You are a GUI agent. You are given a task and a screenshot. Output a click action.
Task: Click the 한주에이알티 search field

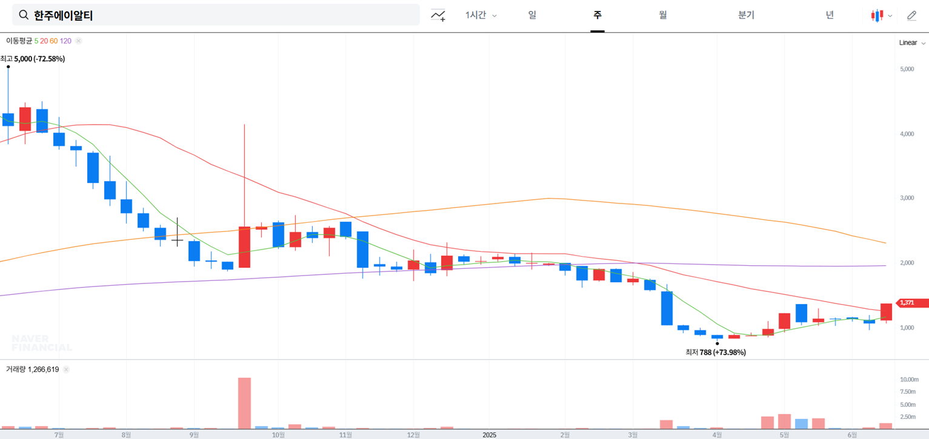pos(216,15)
